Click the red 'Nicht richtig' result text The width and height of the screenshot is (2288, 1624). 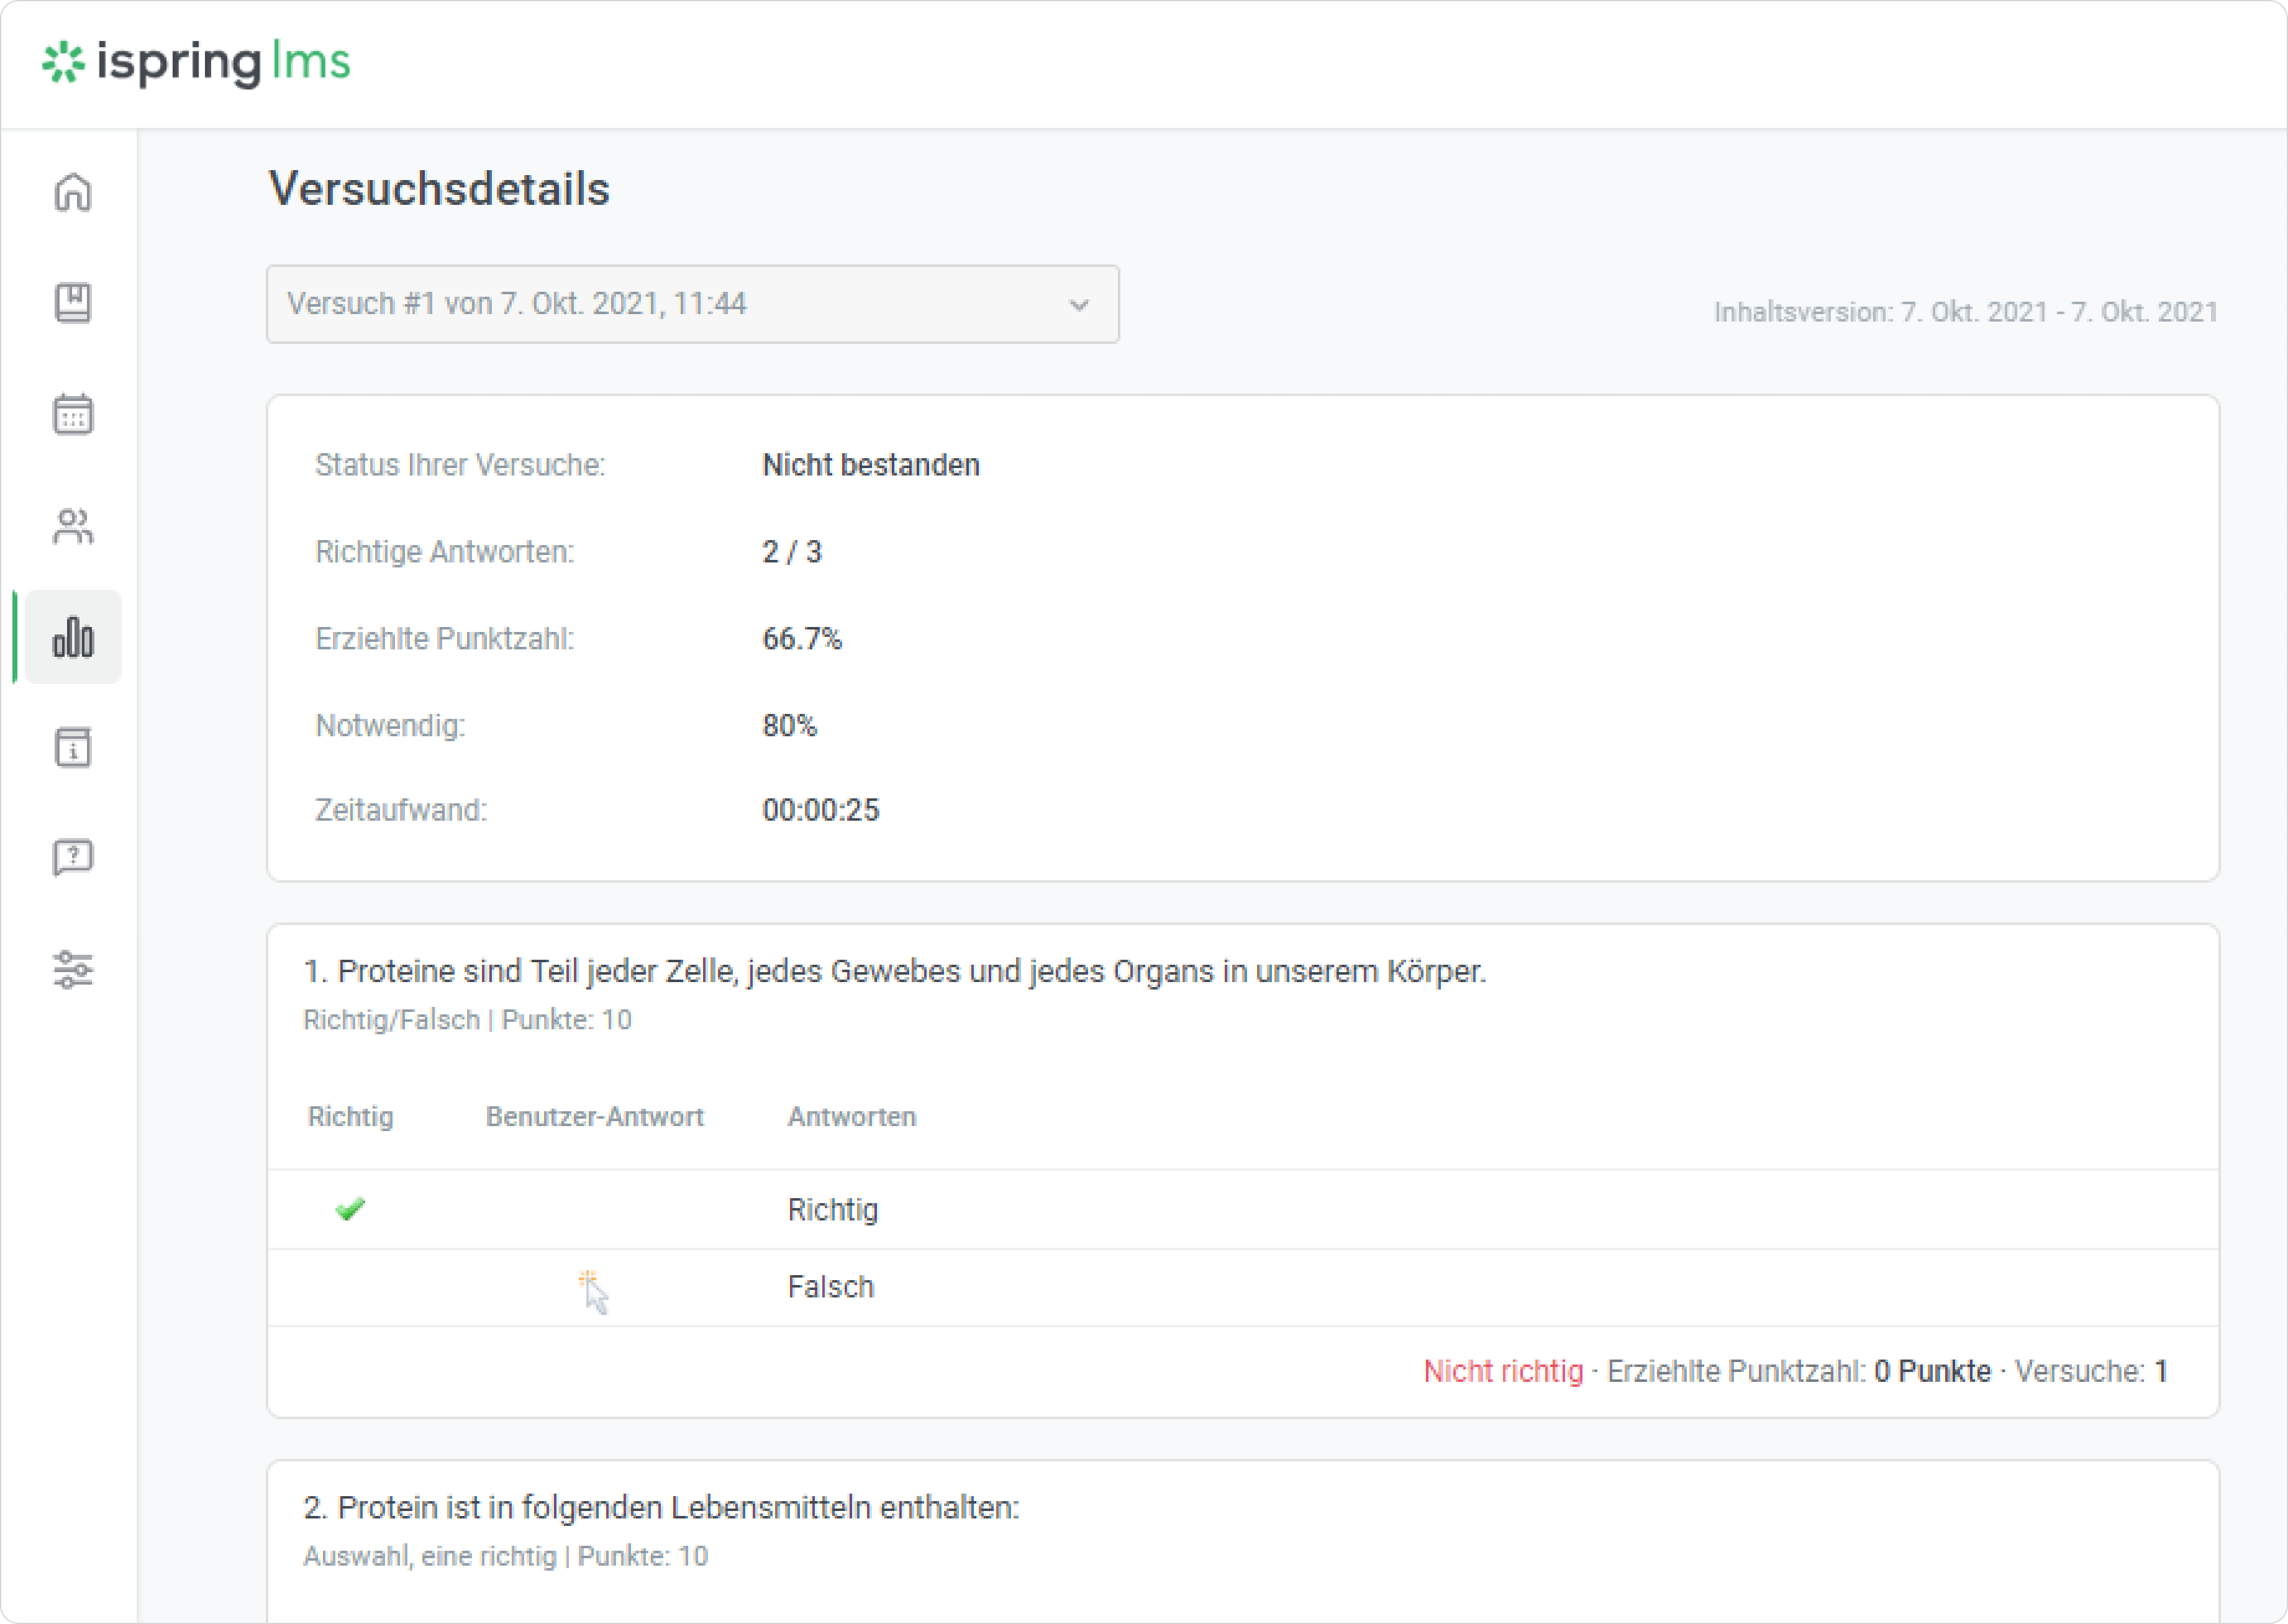(1502, 1371)
